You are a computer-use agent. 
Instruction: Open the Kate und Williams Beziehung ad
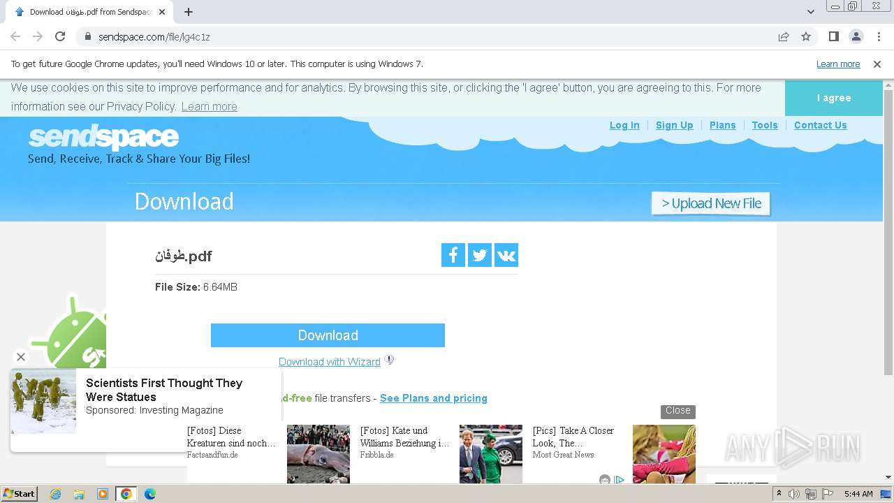(x=405, y=437)
